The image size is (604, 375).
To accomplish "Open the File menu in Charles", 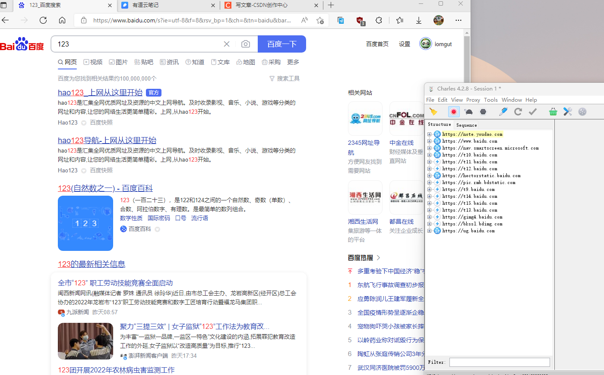I will tap(430, 100).
